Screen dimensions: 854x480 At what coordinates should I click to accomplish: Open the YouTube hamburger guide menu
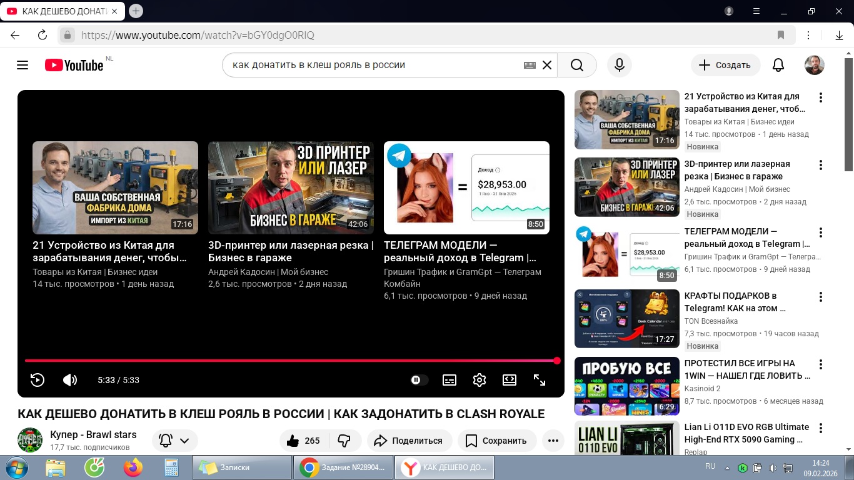click(23, 65)
